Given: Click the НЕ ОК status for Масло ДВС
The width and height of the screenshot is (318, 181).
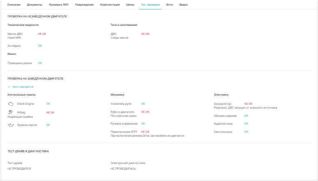Looking at the screenshot, I should [x=42, y=34].
